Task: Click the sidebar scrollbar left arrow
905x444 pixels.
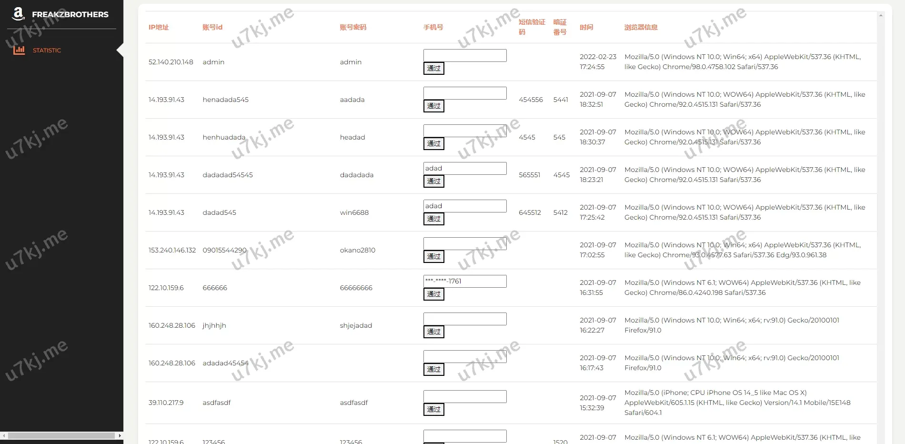Action: tap(4, 435)
